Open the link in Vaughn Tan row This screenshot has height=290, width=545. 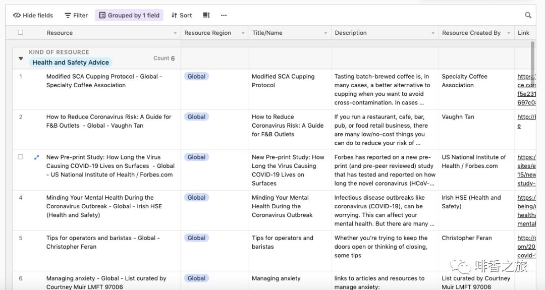tap(526, 121)
